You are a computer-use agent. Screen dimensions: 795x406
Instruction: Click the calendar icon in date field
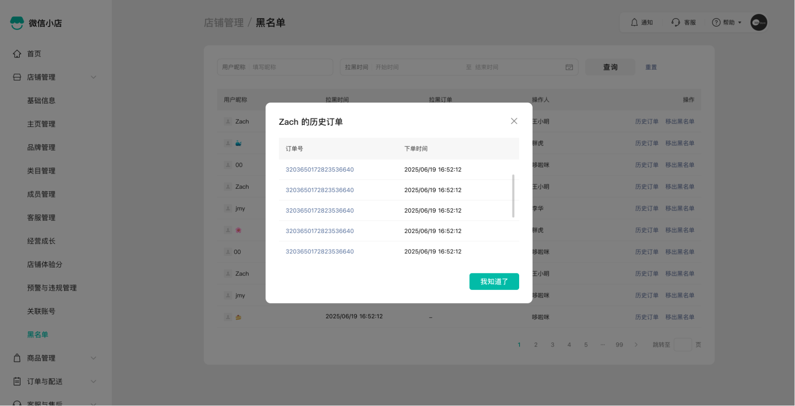pos(569,67)
